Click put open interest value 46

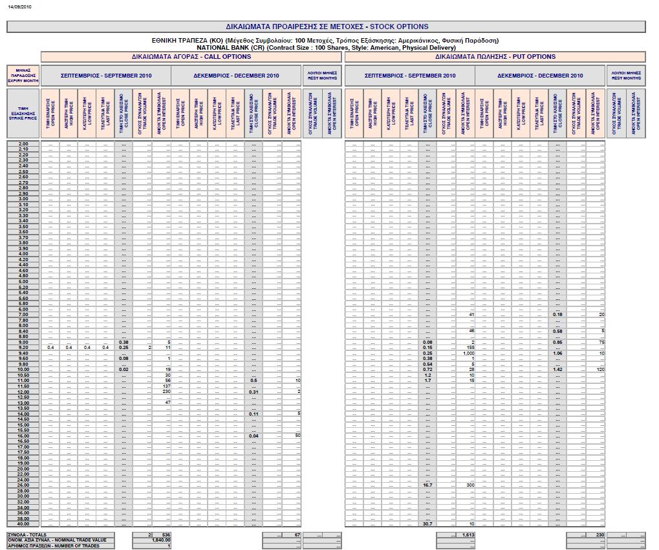(x=471, y=331)
